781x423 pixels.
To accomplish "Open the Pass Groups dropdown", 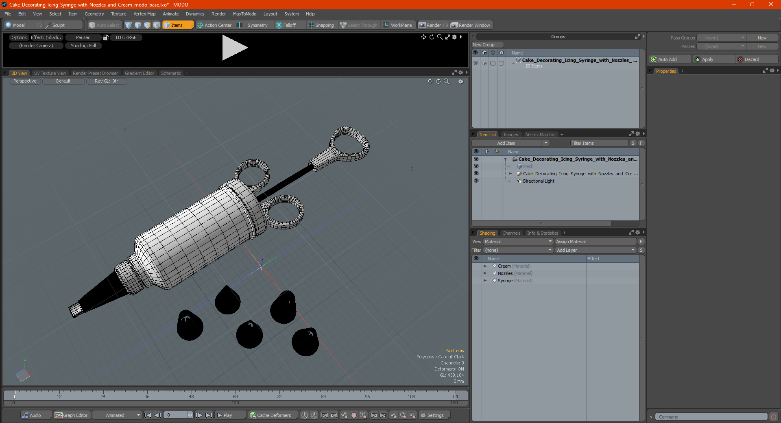I will (721, 38).
